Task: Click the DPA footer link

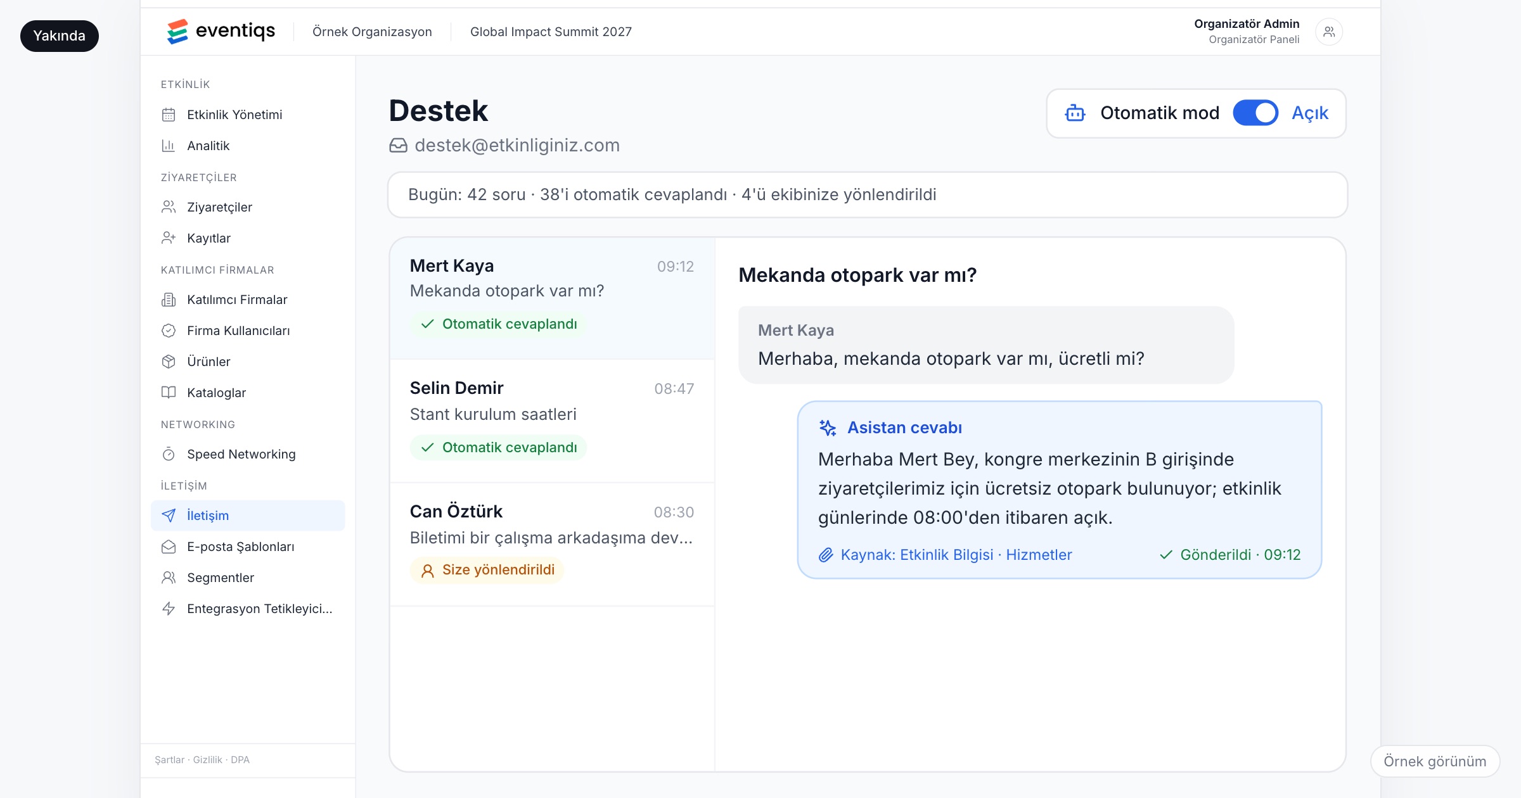Action: pos(240,759)
